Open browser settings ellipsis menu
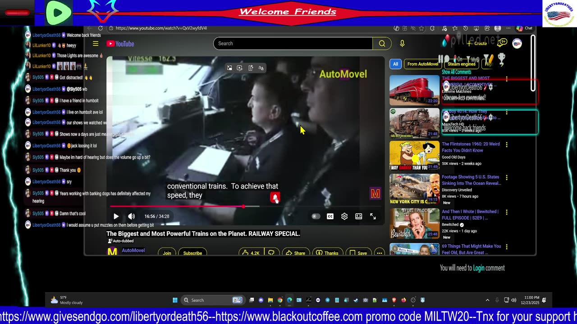The width and height of the screenshot is (577, 324). (508, 28)
